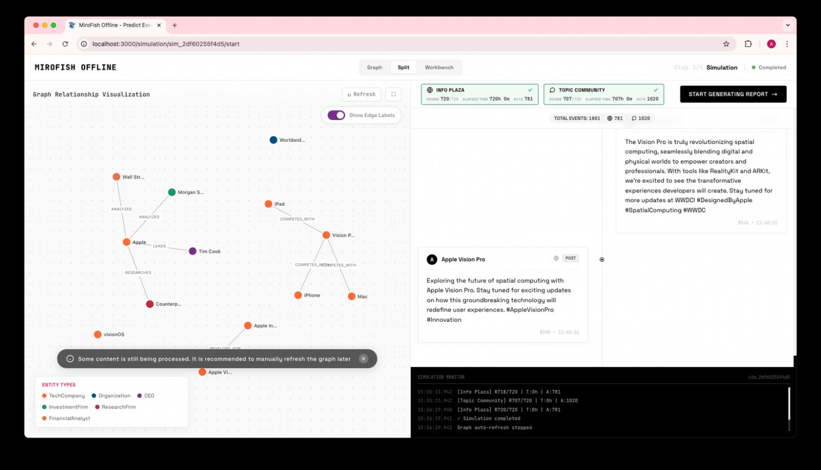Select the Tim Cook CEO node

click(193, 252)
